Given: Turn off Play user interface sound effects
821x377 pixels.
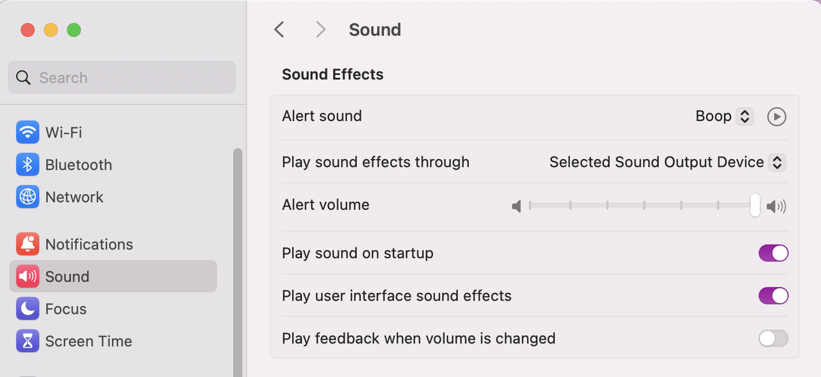Looking at the screenshot, I should (773, 296).
